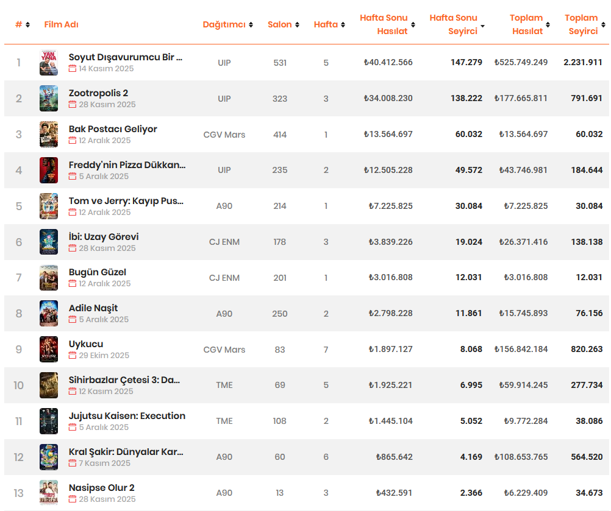Open Soyut Dışavurumcu Bir film title link
Viewport: 611px width, 511px height.
(125, 57)
